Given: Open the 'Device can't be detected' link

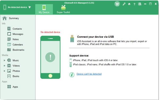Looking at the screenshot, I should click(89, 74).
